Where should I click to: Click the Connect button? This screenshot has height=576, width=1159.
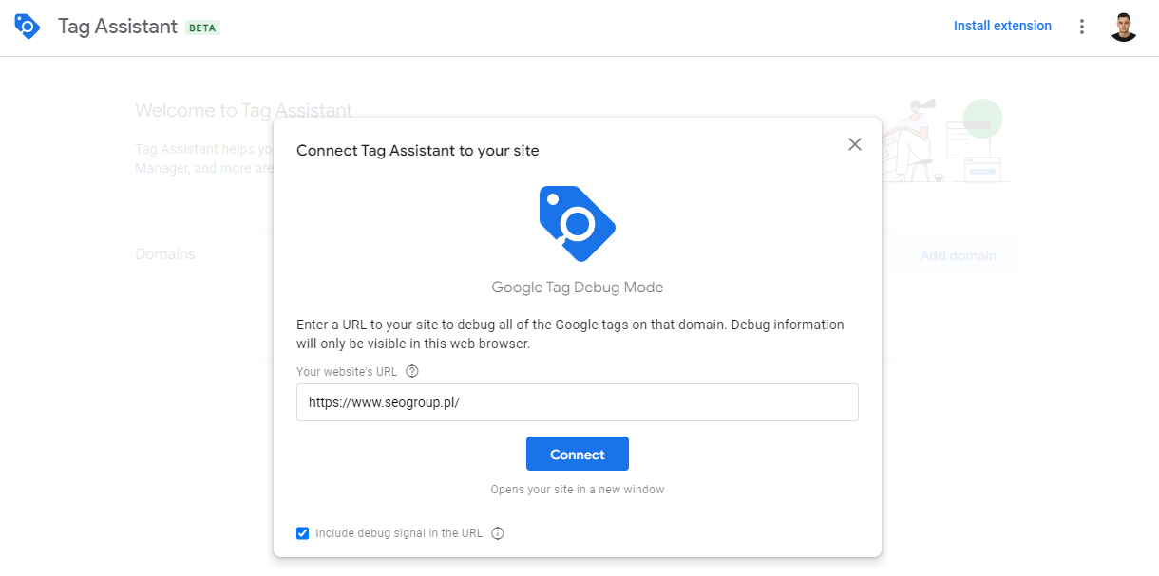[x=578, y=454]
